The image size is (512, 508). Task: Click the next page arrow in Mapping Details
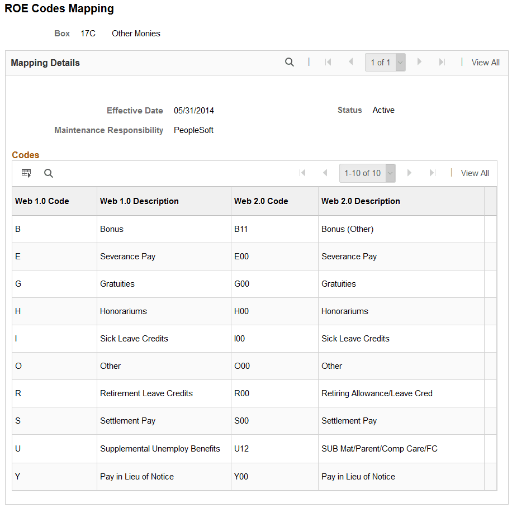420,62
